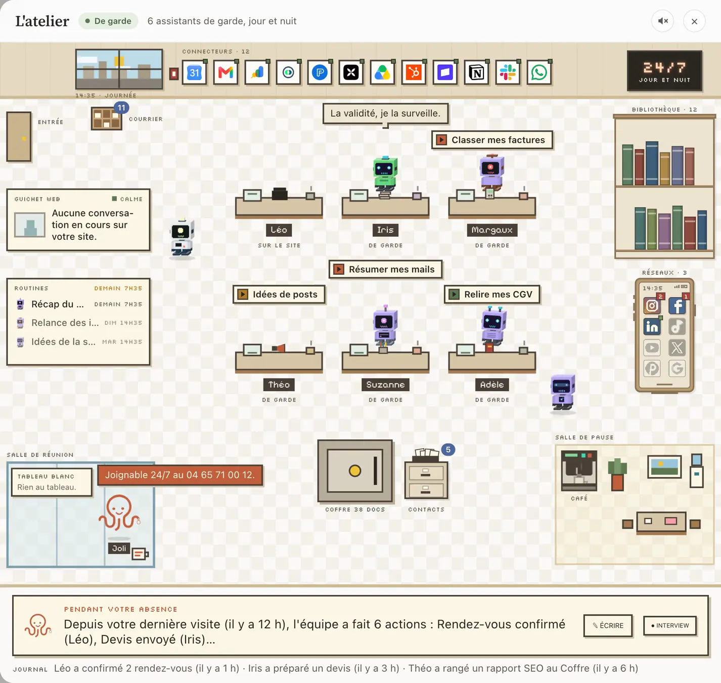Open the Courrier mailbox with 11 items

[x=107, y=118]
